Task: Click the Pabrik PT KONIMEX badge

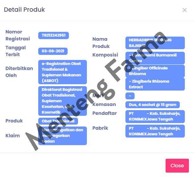Action: coord(155,131)
